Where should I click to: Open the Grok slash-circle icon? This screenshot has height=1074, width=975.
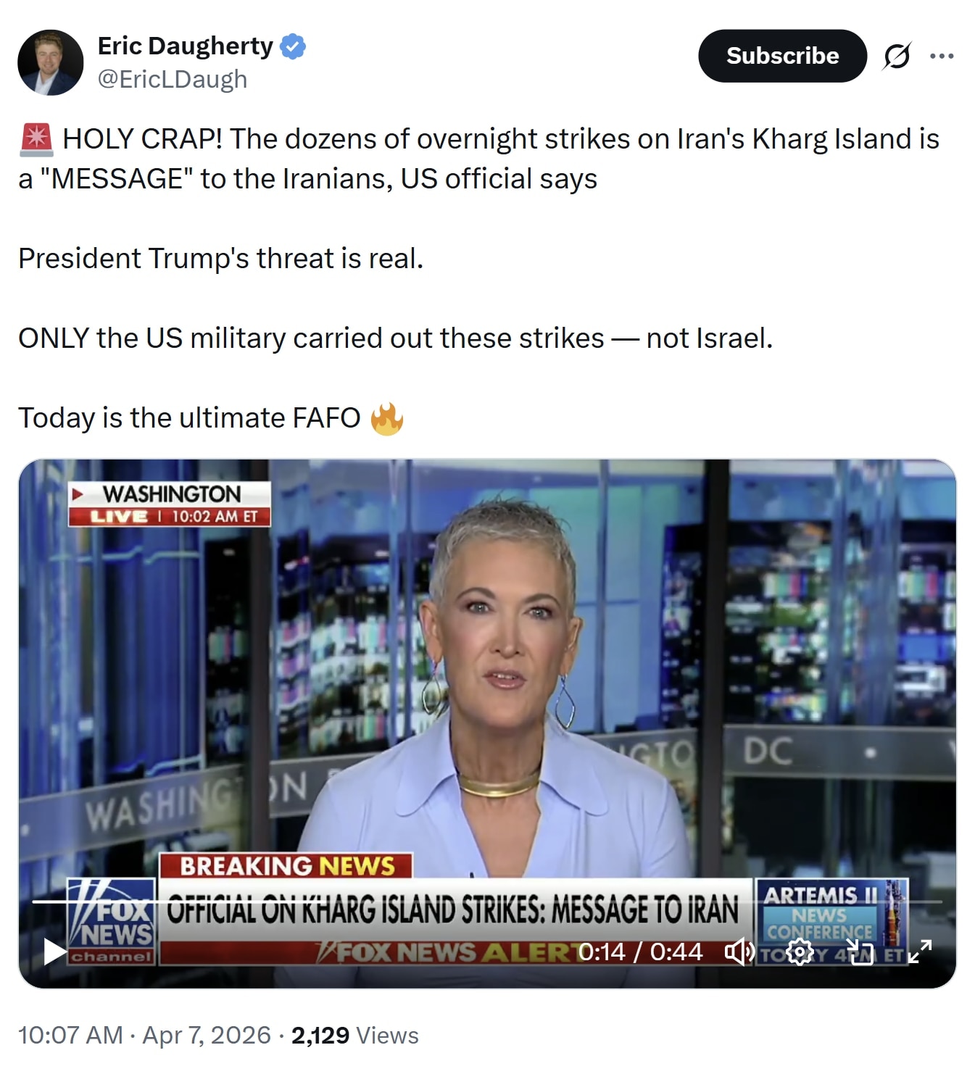[897, 56]
